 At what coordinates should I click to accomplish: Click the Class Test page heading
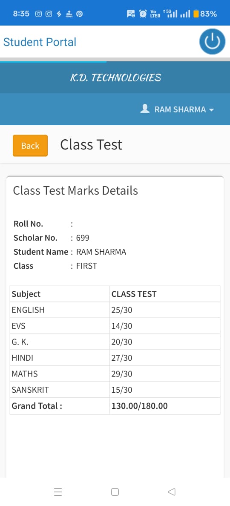point(91,144)
